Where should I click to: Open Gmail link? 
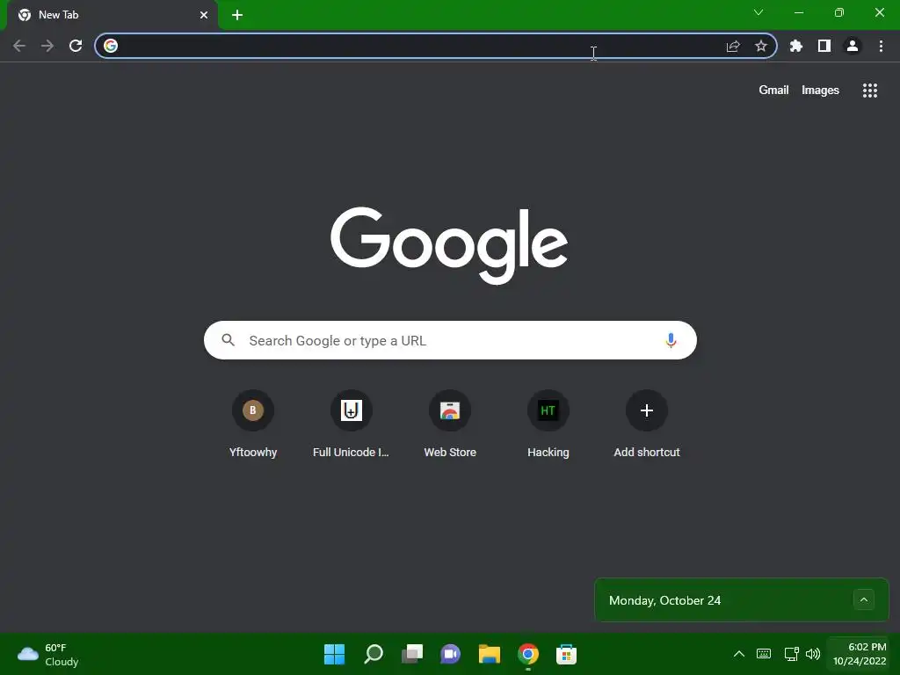pos(773,91)
